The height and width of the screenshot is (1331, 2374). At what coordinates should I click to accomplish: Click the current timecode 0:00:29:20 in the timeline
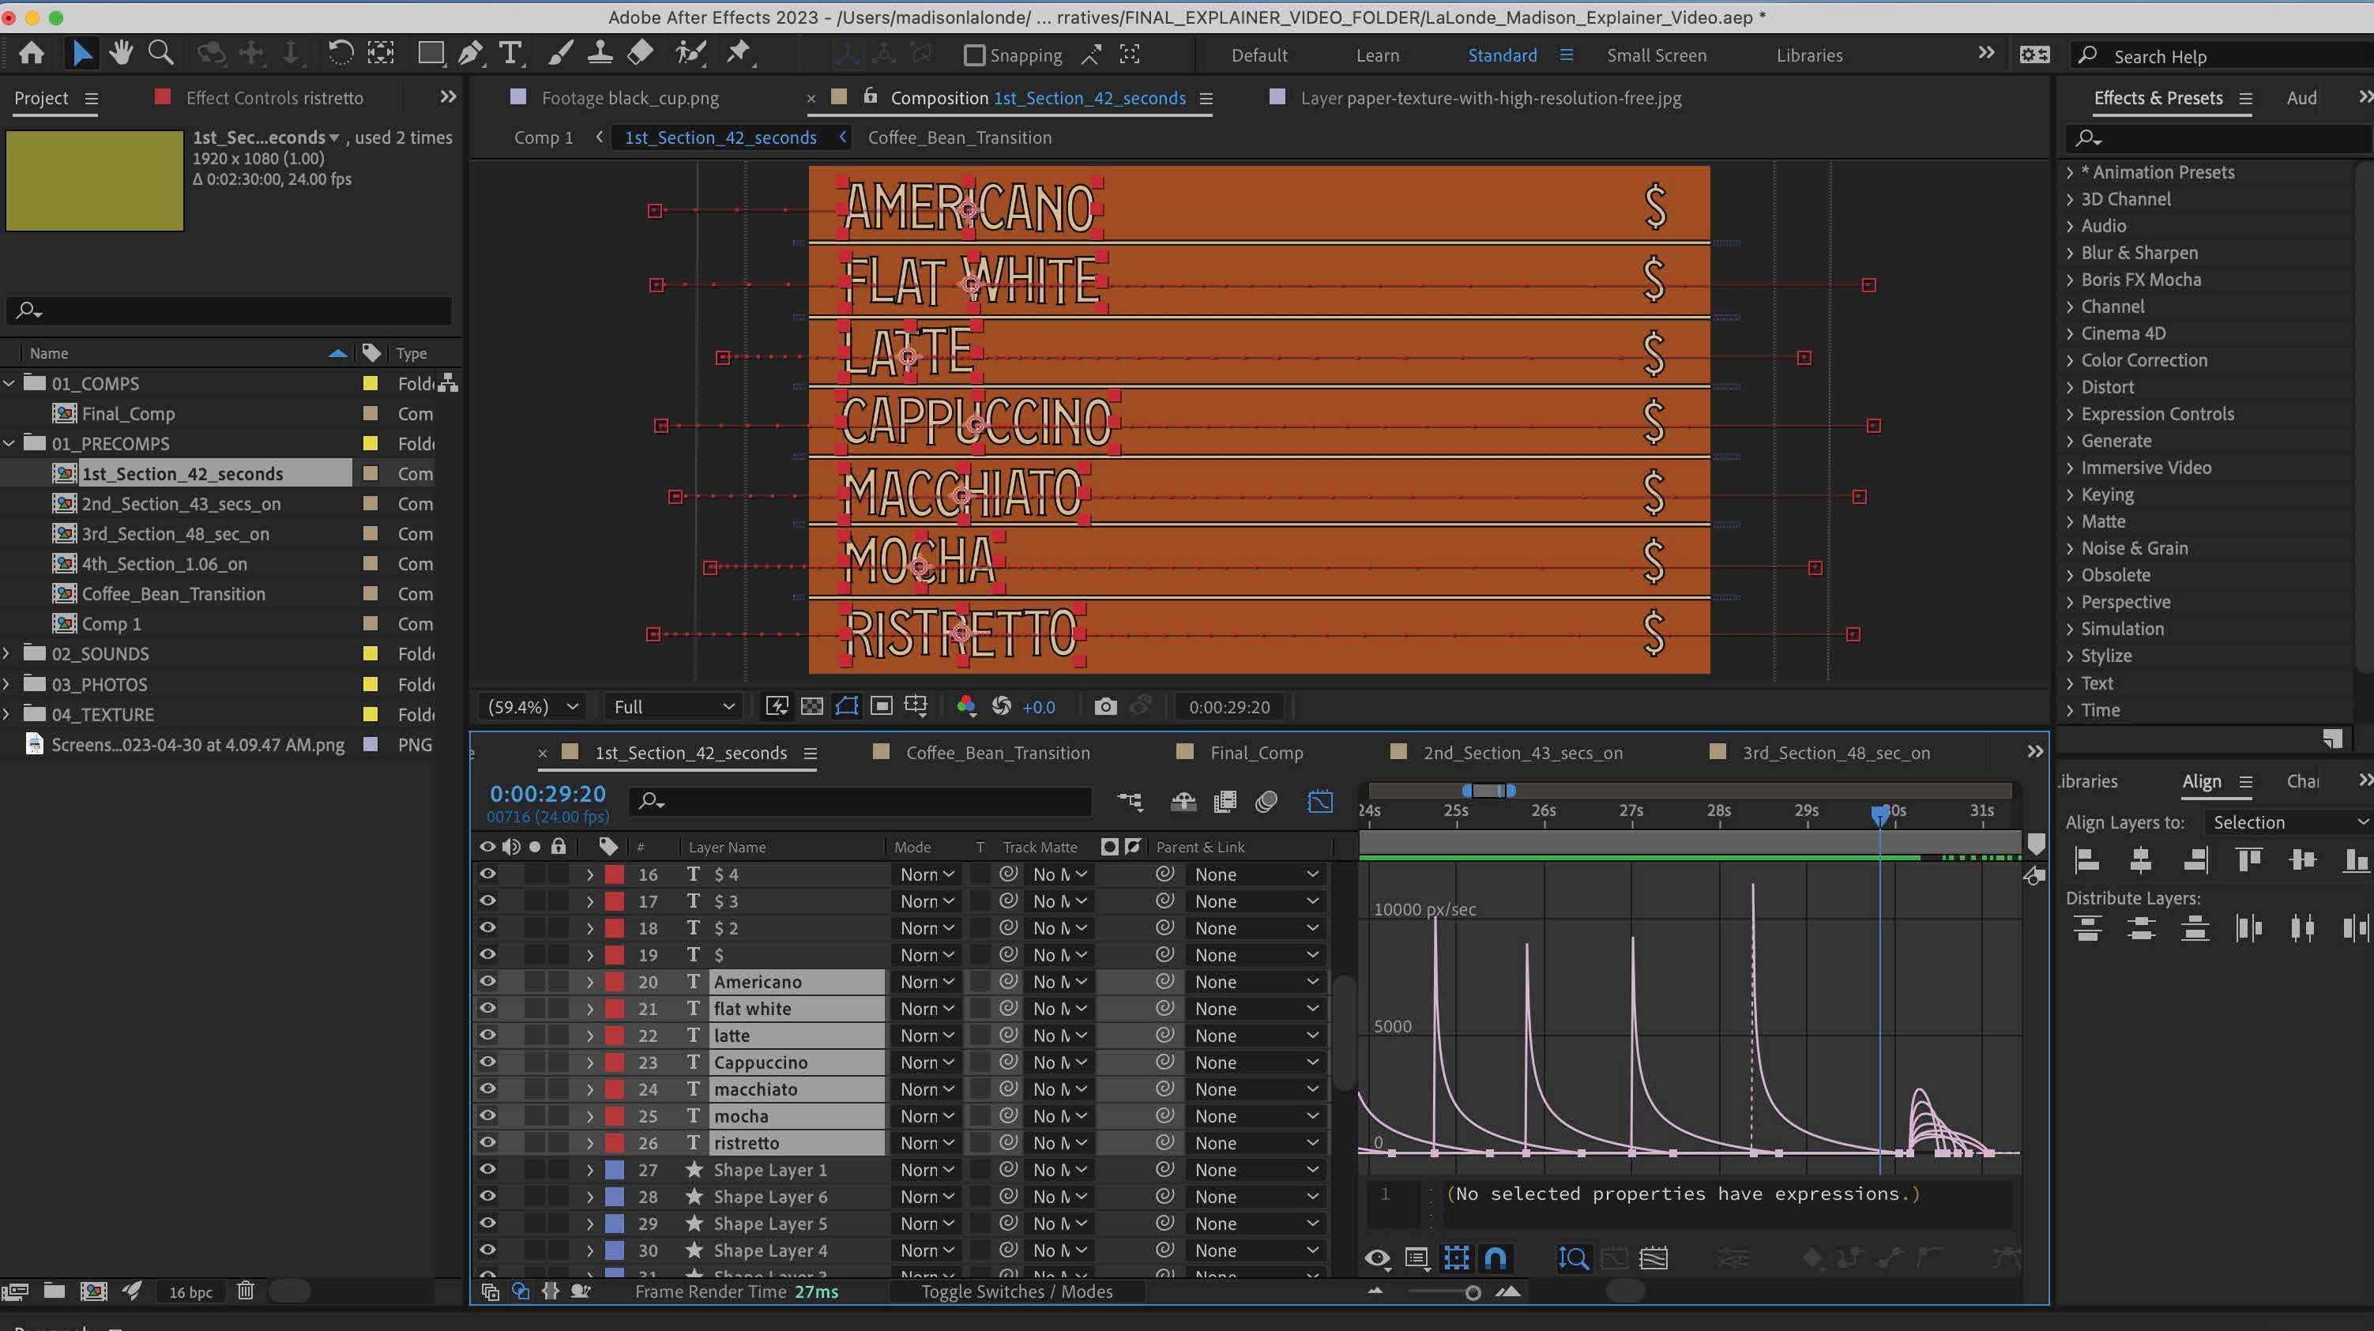547,794
